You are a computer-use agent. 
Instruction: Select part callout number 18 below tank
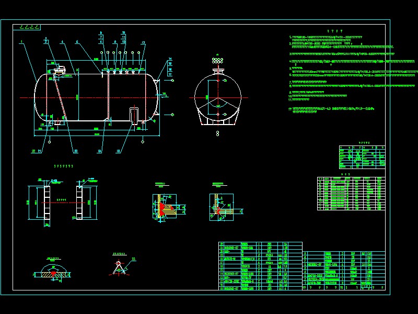point(118,151)
